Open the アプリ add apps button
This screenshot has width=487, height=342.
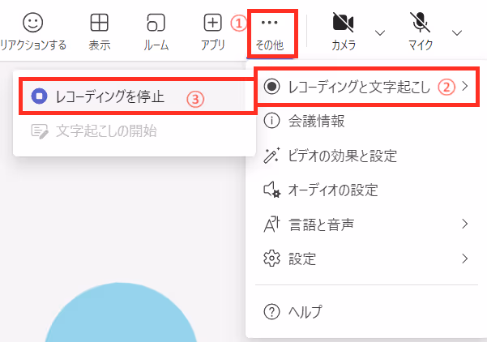pyautogui.click(x=213, y=32)
